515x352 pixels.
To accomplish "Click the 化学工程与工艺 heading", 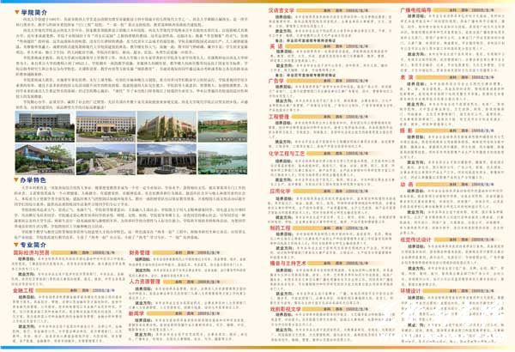I will [288, 151].
